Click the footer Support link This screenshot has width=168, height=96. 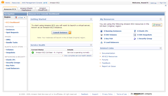[x=95, y=94]
